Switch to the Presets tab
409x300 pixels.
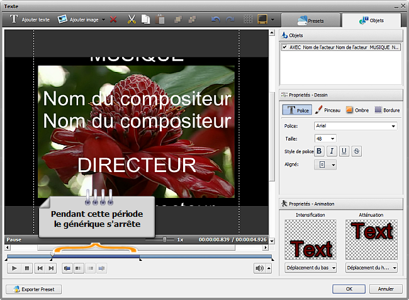tap(310, 20)
